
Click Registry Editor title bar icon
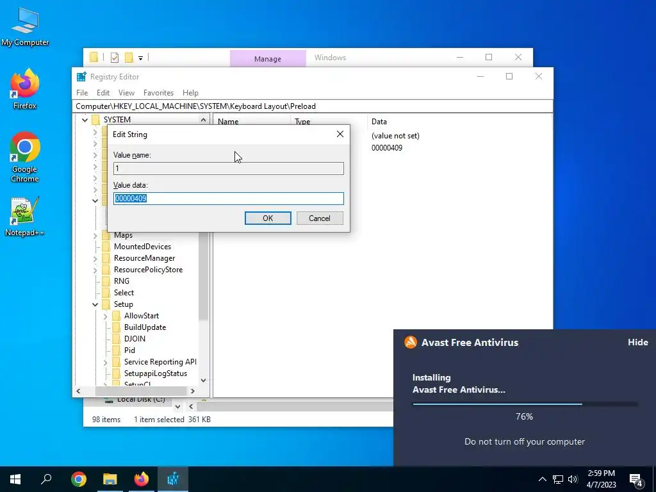pos(81,77)
